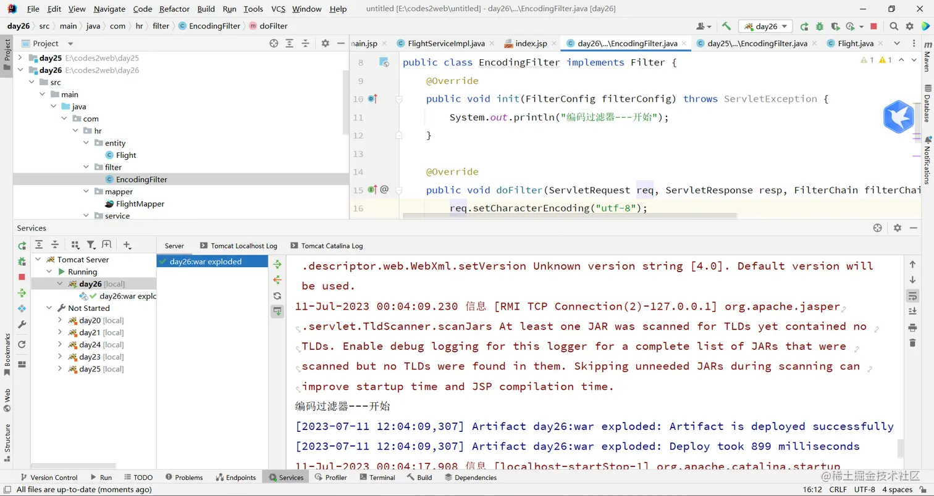This screenshot has width=934, height=496.
Task: Run day26 with Coverage
Action: [835, 27]
